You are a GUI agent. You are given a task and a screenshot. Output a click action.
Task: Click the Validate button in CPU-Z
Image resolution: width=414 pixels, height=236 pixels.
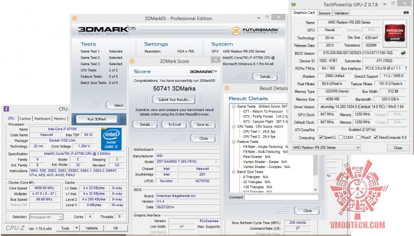91,228
